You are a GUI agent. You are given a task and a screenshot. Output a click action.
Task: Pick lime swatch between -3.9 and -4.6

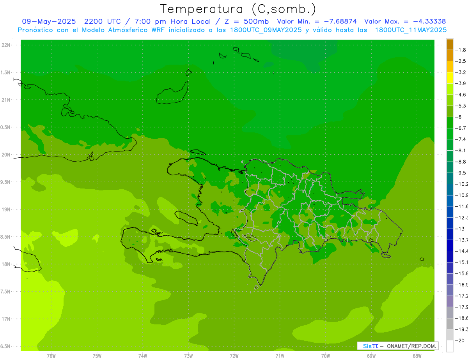click(x=450, y=89)
